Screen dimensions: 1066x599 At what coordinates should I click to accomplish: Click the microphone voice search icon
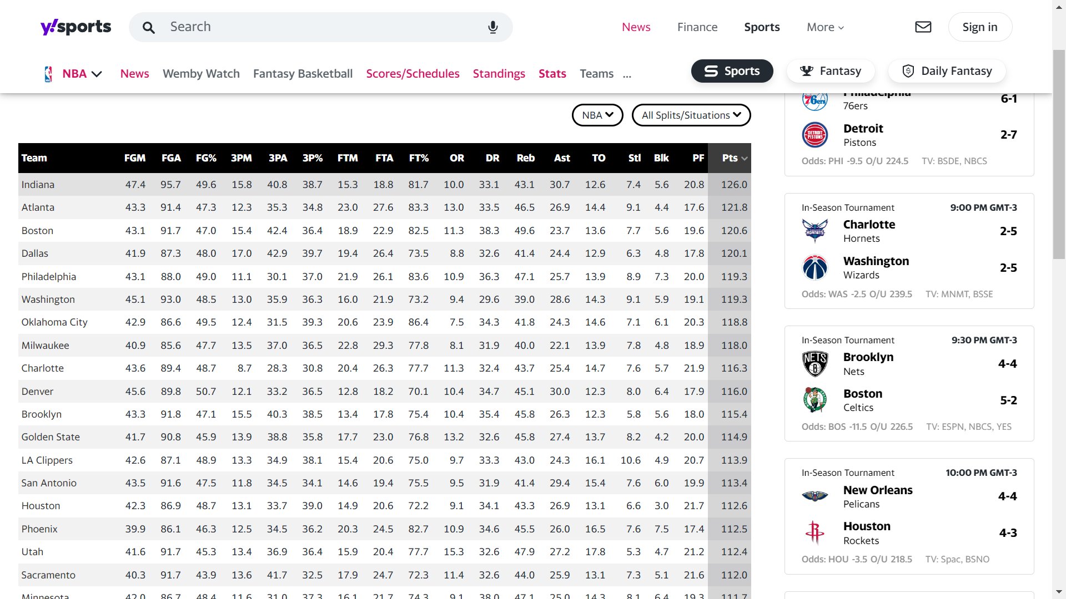(492, 27)
